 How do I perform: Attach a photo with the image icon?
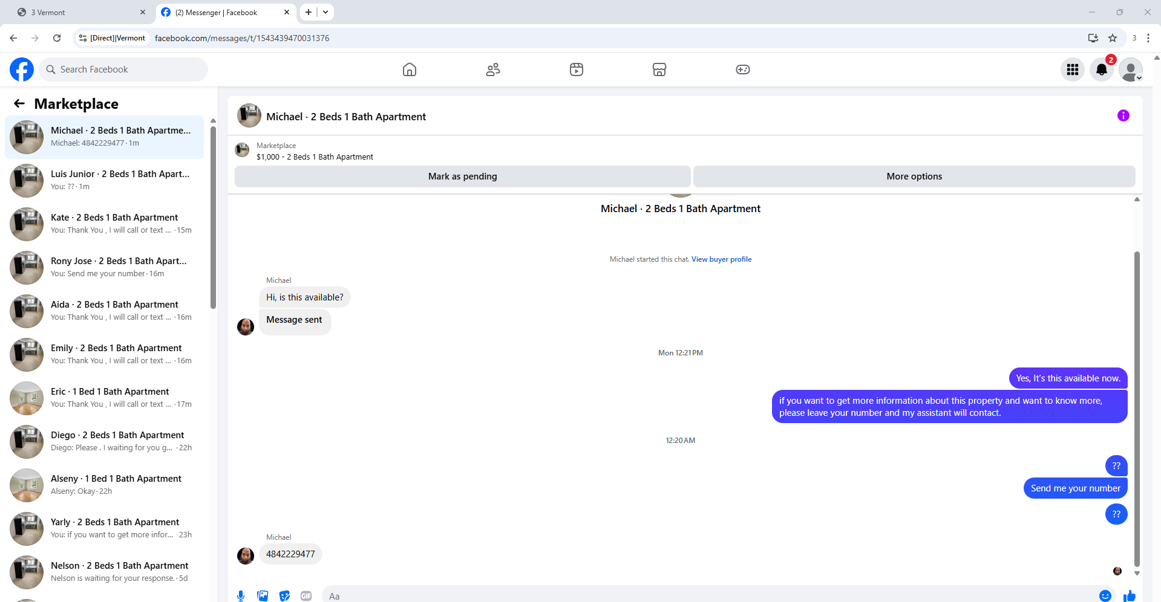[263, 596]
